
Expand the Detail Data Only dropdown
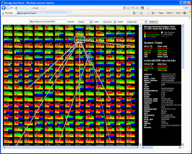(x=137, y=22)
